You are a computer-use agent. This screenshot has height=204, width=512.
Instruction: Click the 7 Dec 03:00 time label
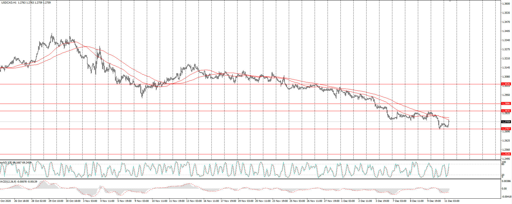tap(400, 201)
